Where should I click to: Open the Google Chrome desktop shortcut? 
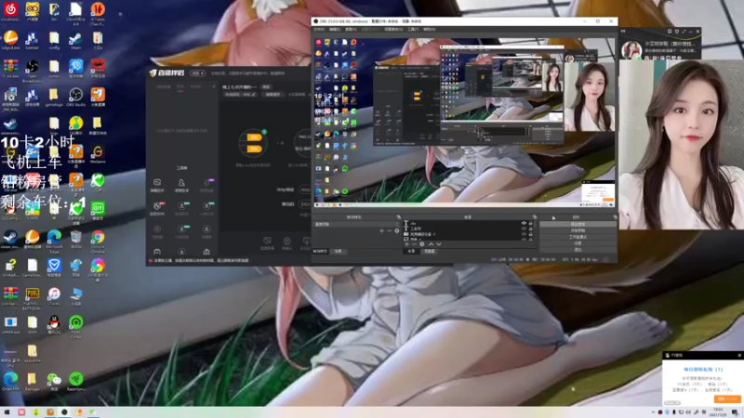point(98,237)
